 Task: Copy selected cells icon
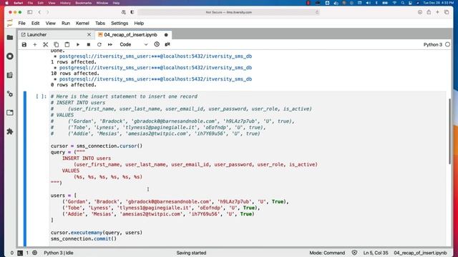[x=56, y=44]
